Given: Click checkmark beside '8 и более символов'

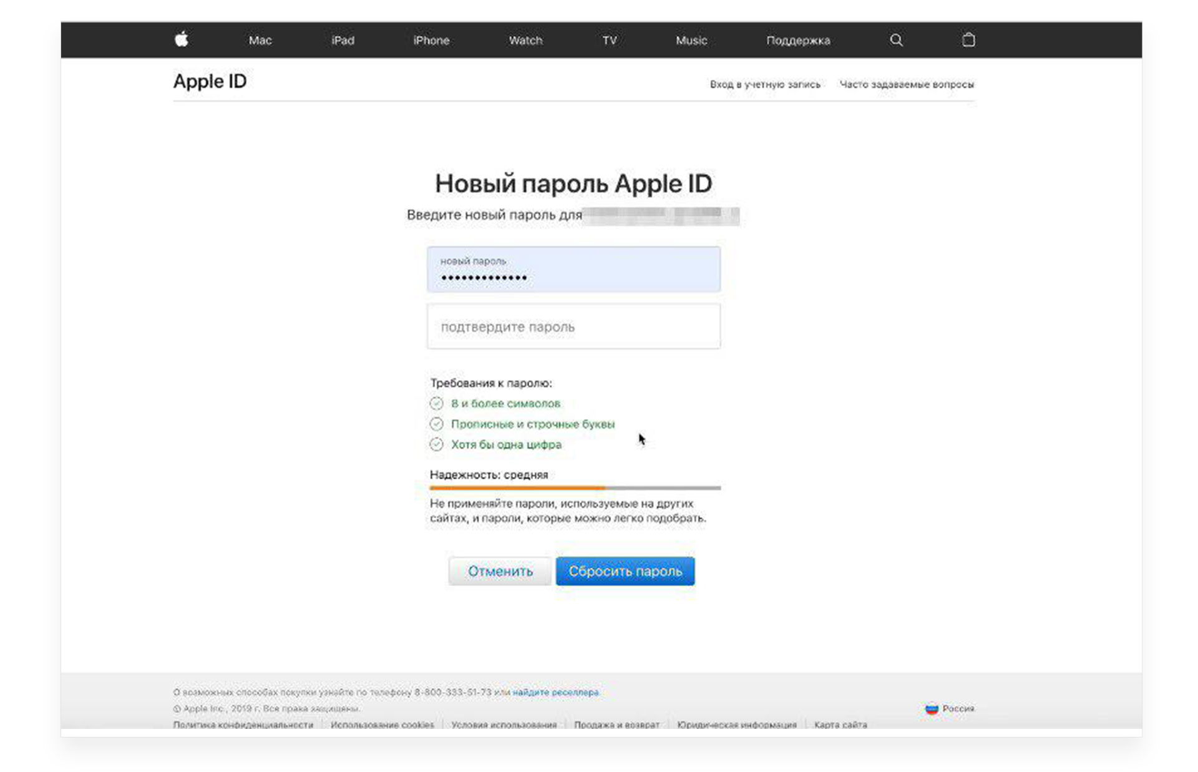Looking at the screenshot, I should (x=436, y=403).
